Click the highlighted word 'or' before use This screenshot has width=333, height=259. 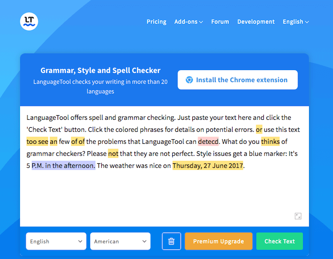coord(259,129)
